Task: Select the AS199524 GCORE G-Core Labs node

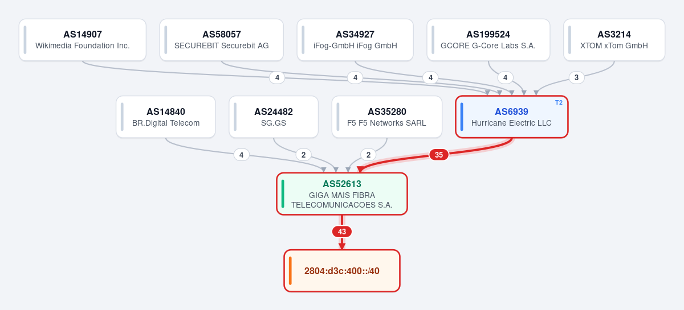Action: [488, 40]
